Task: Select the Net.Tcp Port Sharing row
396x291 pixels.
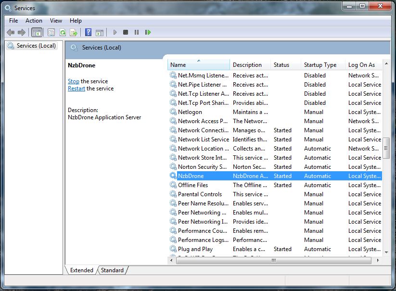Action: point(275,103)
